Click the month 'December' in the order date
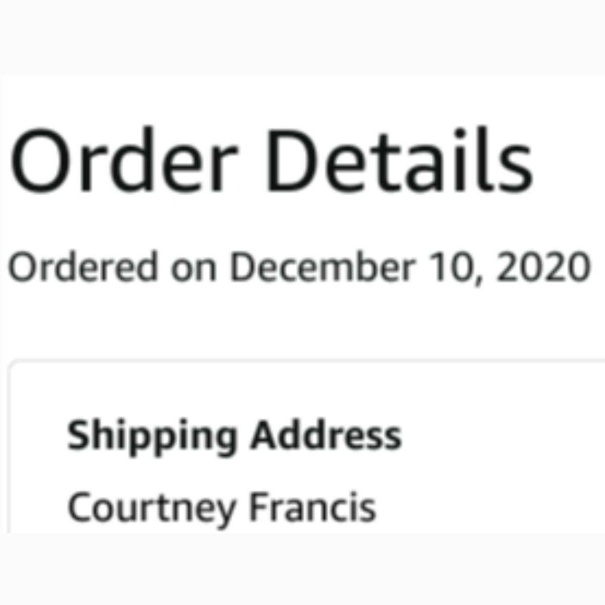This screenshot has height=605, width=605. click(x=322, y=267)
